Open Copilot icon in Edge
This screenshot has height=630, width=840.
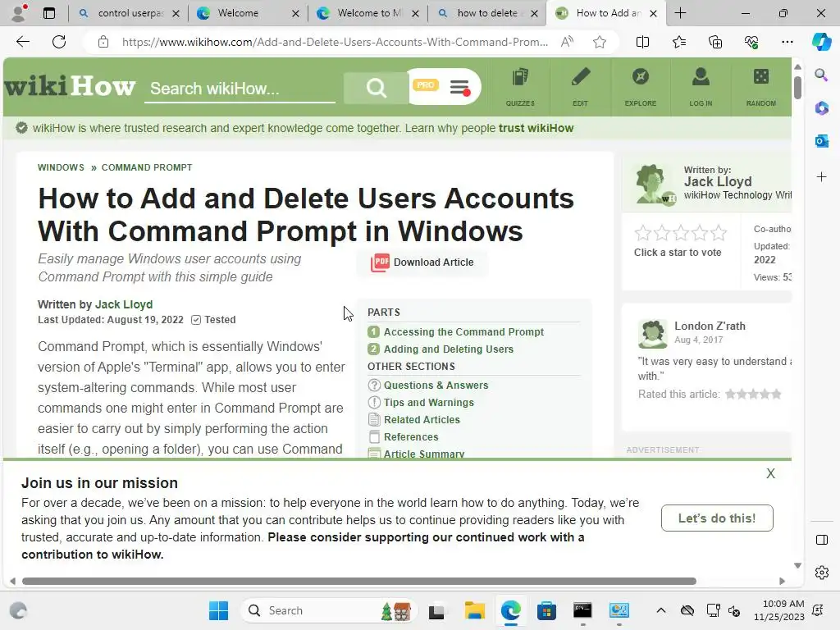[x=821, y=42]
